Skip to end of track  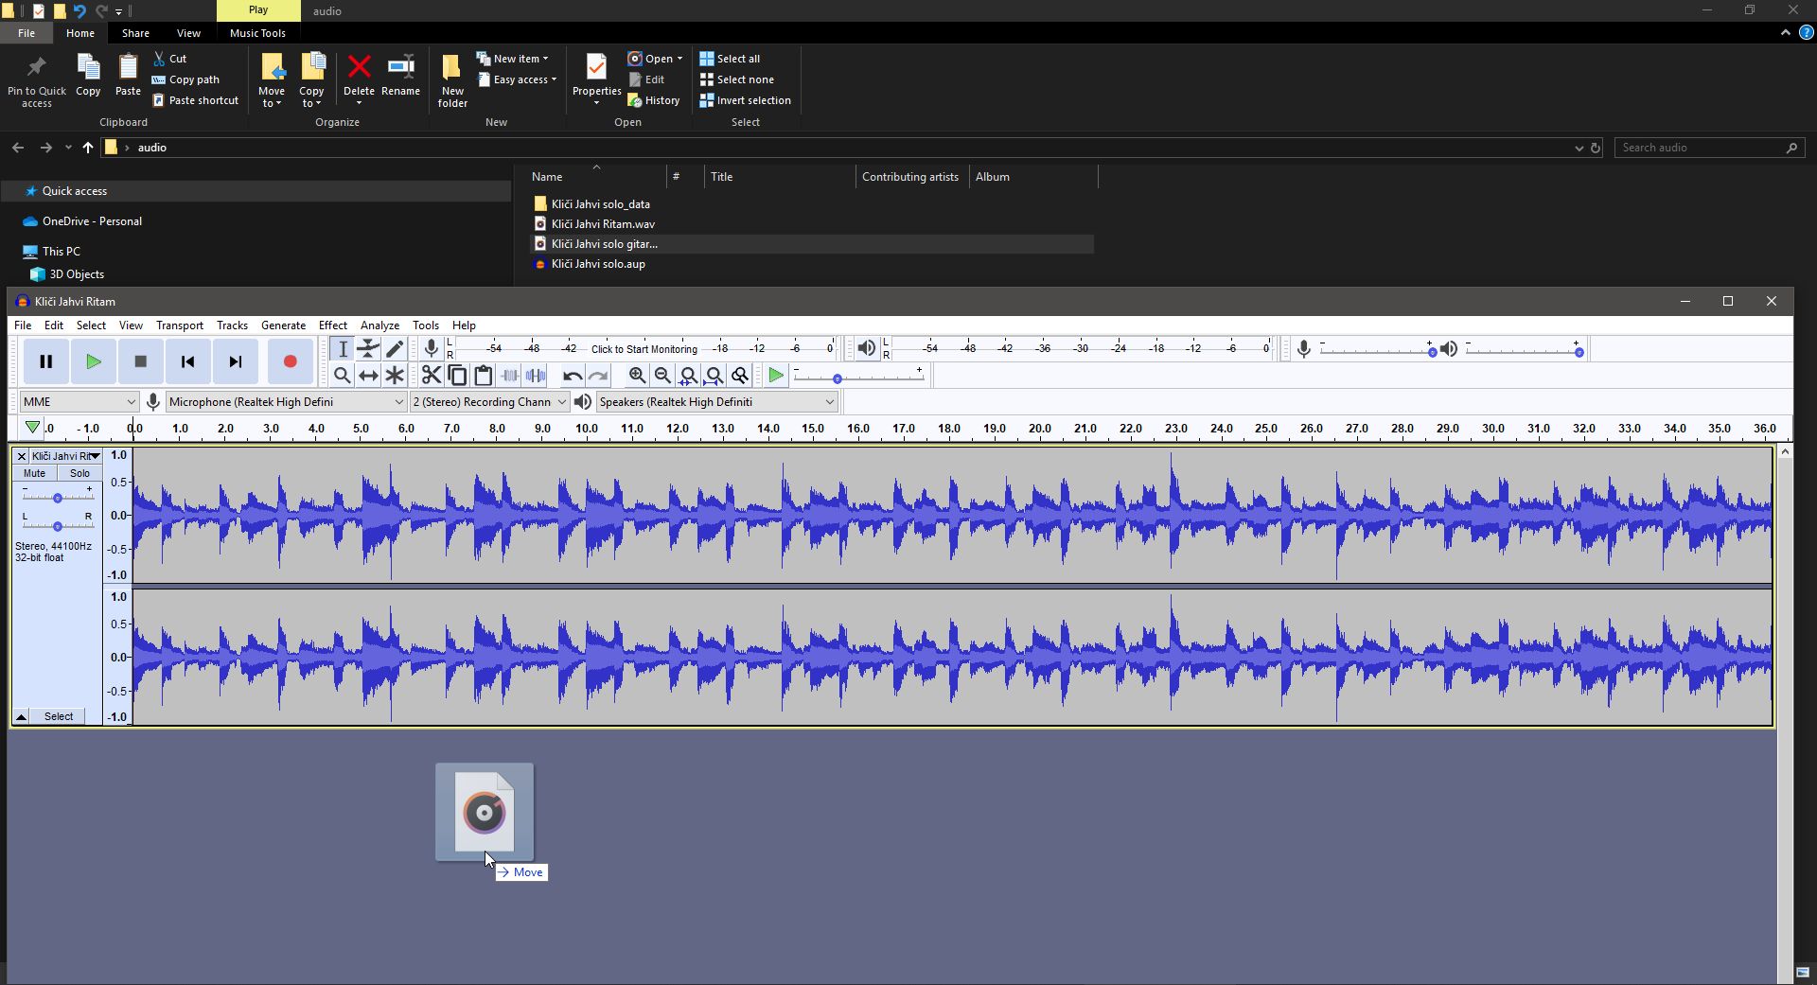tap(235, 361)
